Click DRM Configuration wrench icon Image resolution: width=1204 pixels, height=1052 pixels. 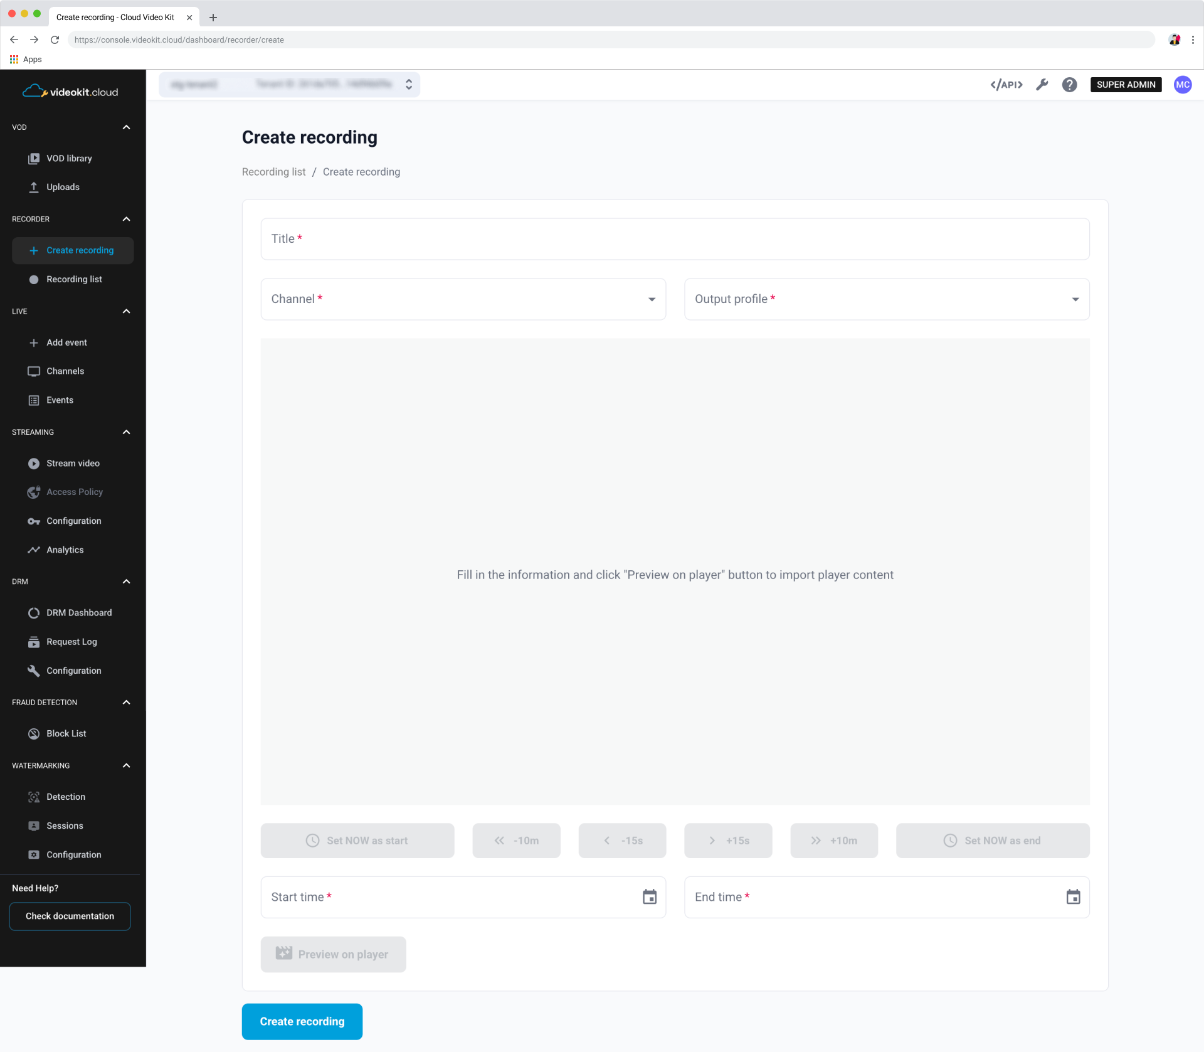click(34, 671)
